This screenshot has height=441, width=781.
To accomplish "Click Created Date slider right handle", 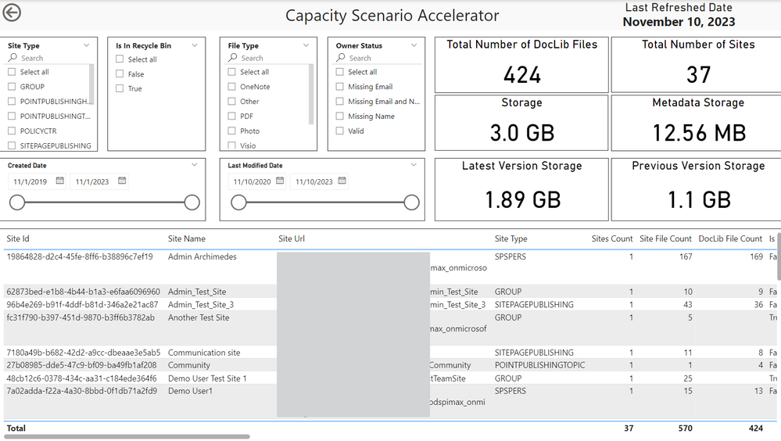I will (x=192, y=203).
